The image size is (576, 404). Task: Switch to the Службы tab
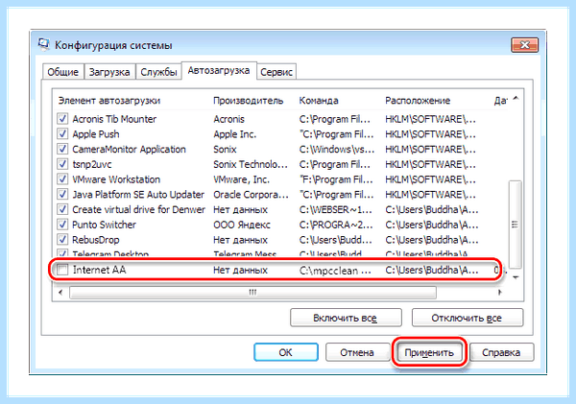(x=158, y=72)
